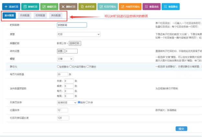Click the 栏目名称 name input field
The width and height of the screenshot is (202, 137).
(x=72, y=25)
